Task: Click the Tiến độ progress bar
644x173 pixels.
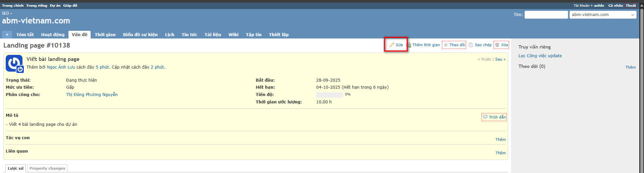Action: pos(329,95)
